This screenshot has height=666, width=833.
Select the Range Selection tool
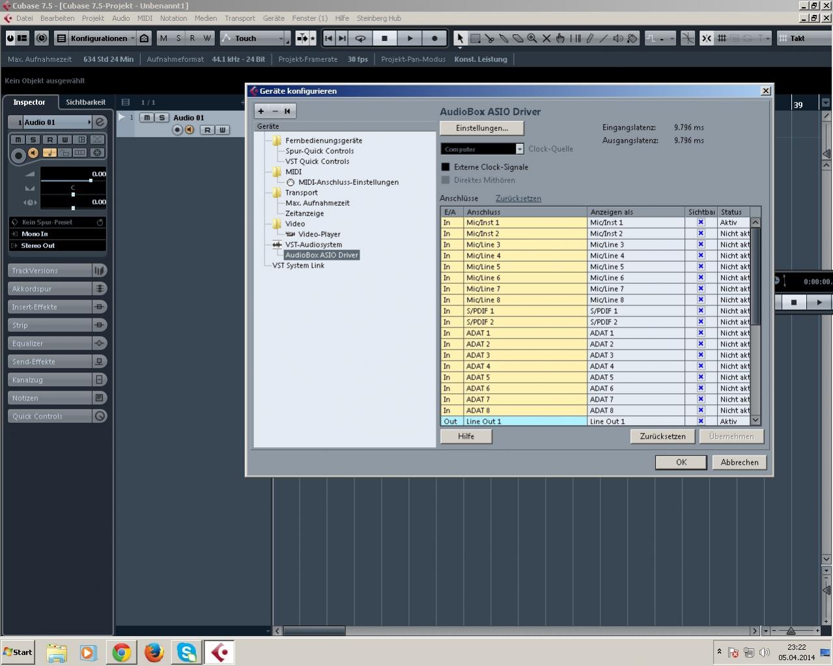(x=475, y=38)
